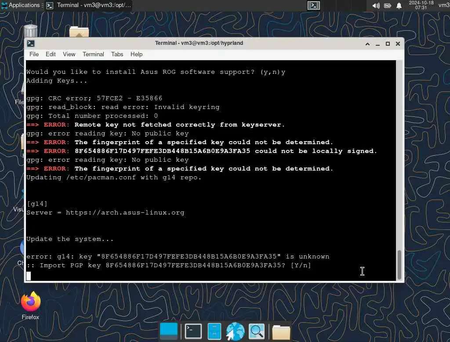Screen dimensions: 450x342
Task: Click the 'Remote key not fetched correctly' error
Action: pos(155,125)
